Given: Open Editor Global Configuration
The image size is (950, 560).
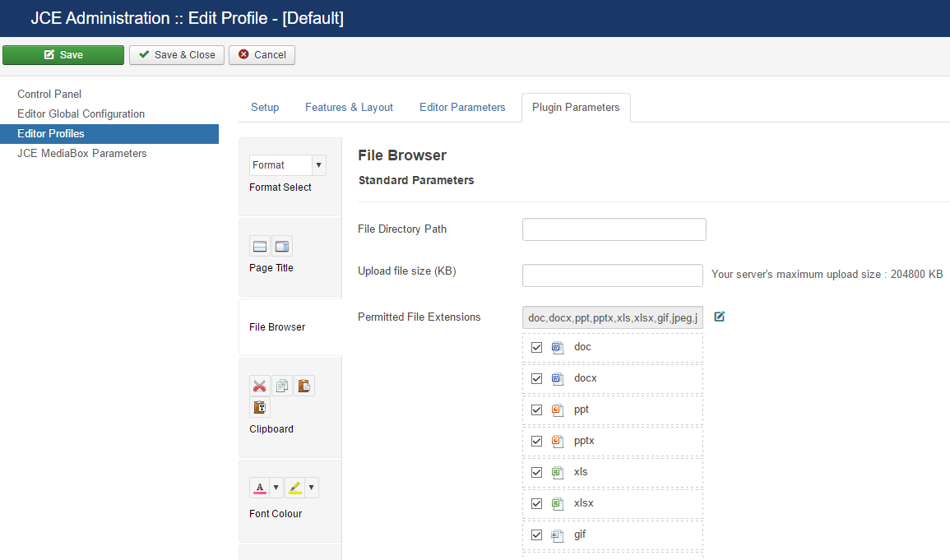Looking at the screenshot, I should point(81,113).
